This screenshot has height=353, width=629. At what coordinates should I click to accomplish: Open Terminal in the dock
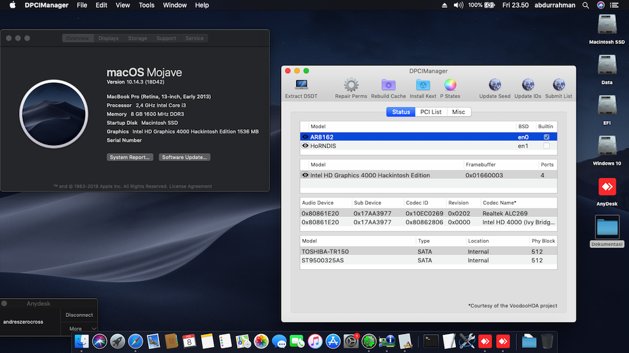coord(431,341)
